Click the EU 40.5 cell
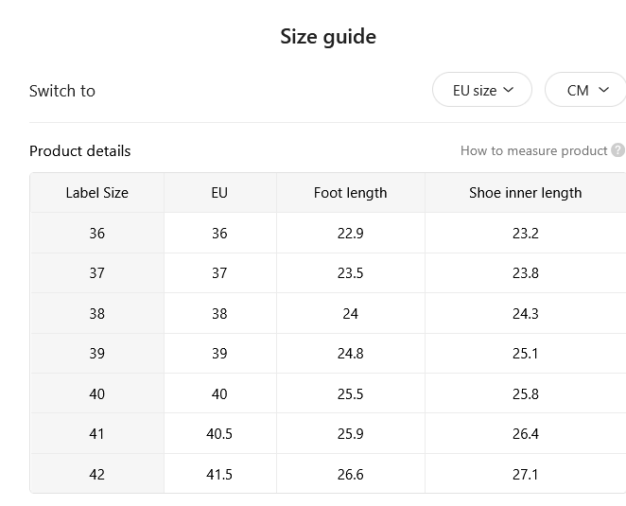The image size is (626, 506). [219, 434]
